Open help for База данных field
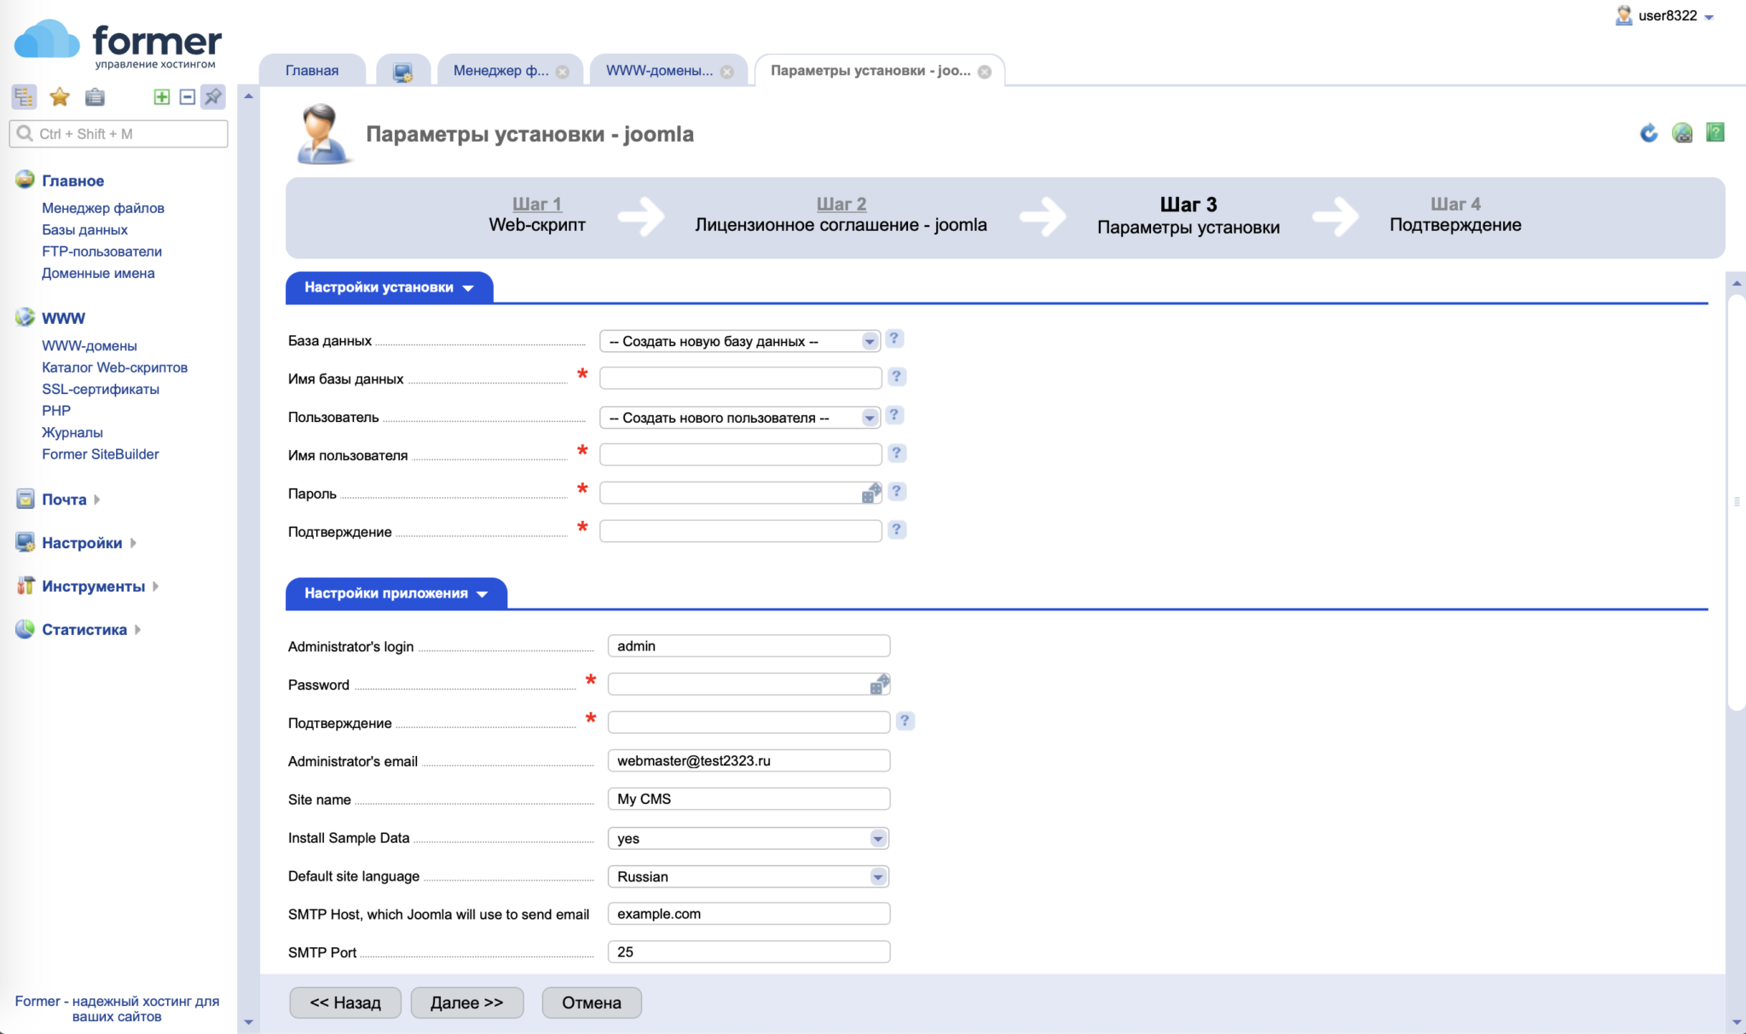This screenshot has width=1746, height=1034. click(893, 339)
